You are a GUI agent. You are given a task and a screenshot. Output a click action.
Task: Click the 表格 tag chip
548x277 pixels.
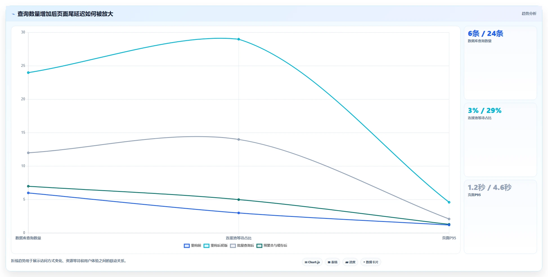pos(333,262)
